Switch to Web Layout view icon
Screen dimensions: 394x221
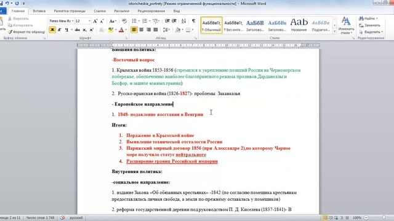[x=336, y=218]
